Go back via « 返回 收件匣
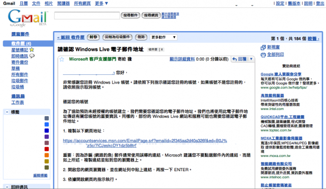Screen dimensions: 326x189 click(71, 37)
